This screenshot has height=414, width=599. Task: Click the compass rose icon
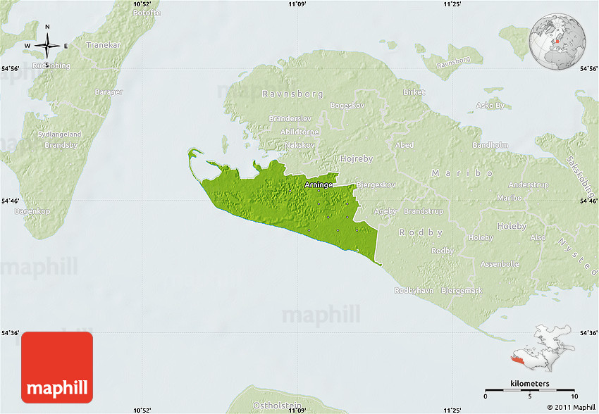(47, 46)
